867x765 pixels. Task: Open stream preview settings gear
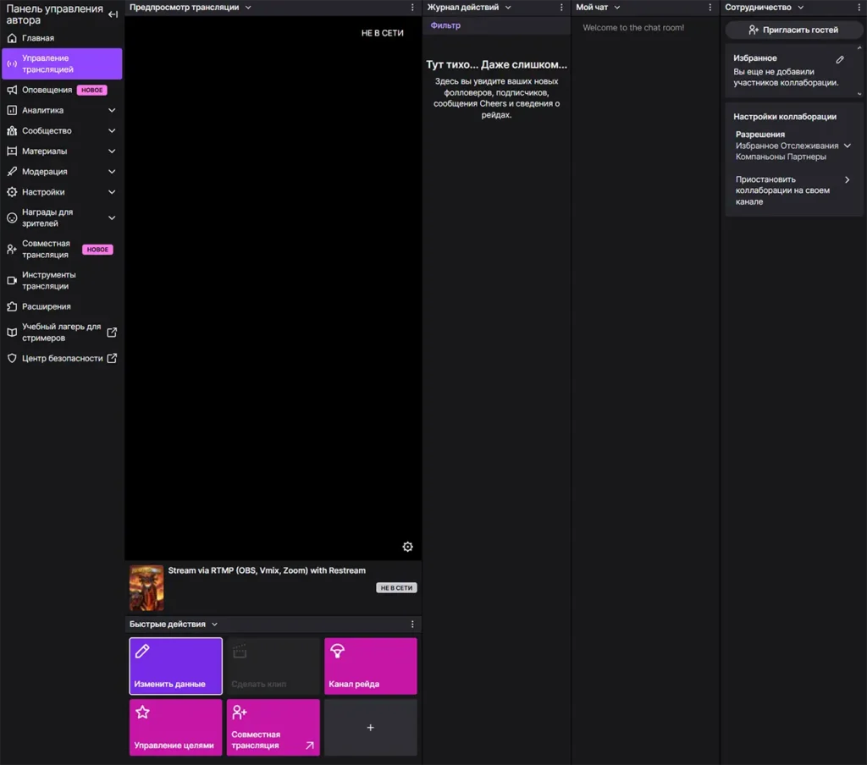[x=407, y=547]
